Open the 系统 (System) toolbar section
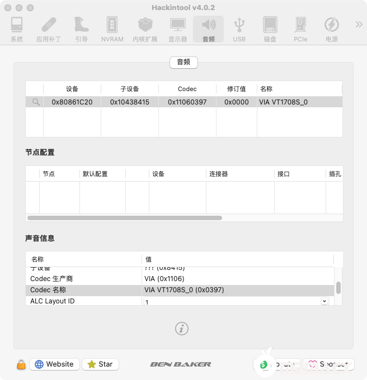367x380 pixels. pos(17,30)
